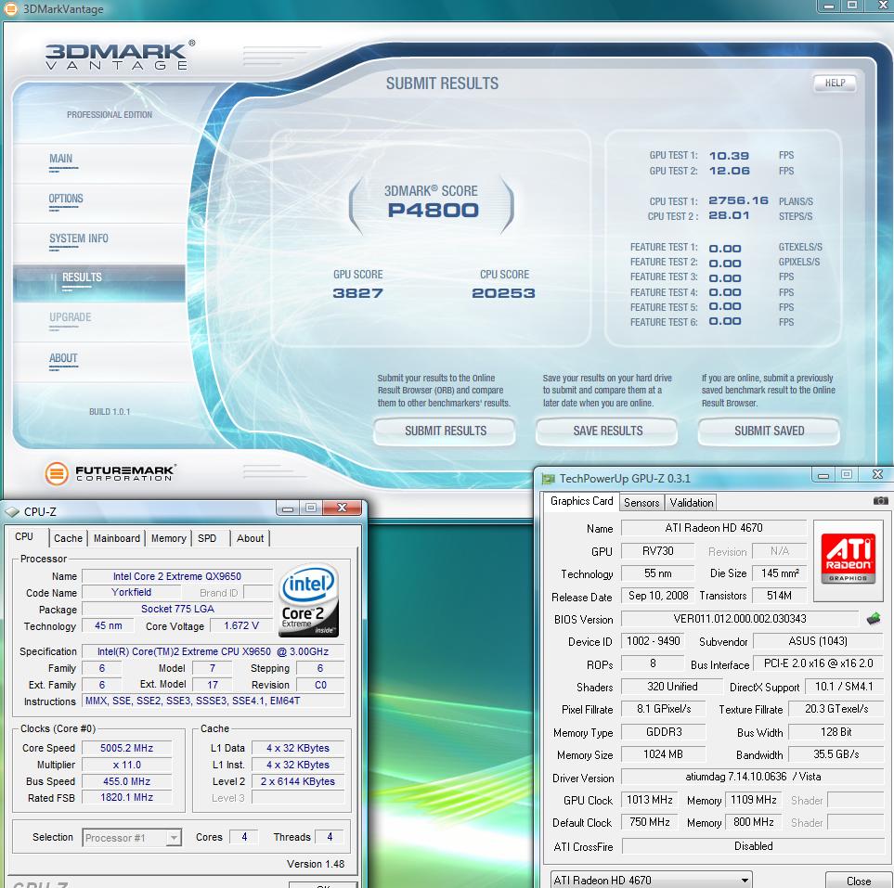Click the ATI CrossFire Disabled field
Viewport: 894px width, 888px height.
pyautogui.click(x=753, y=846)
